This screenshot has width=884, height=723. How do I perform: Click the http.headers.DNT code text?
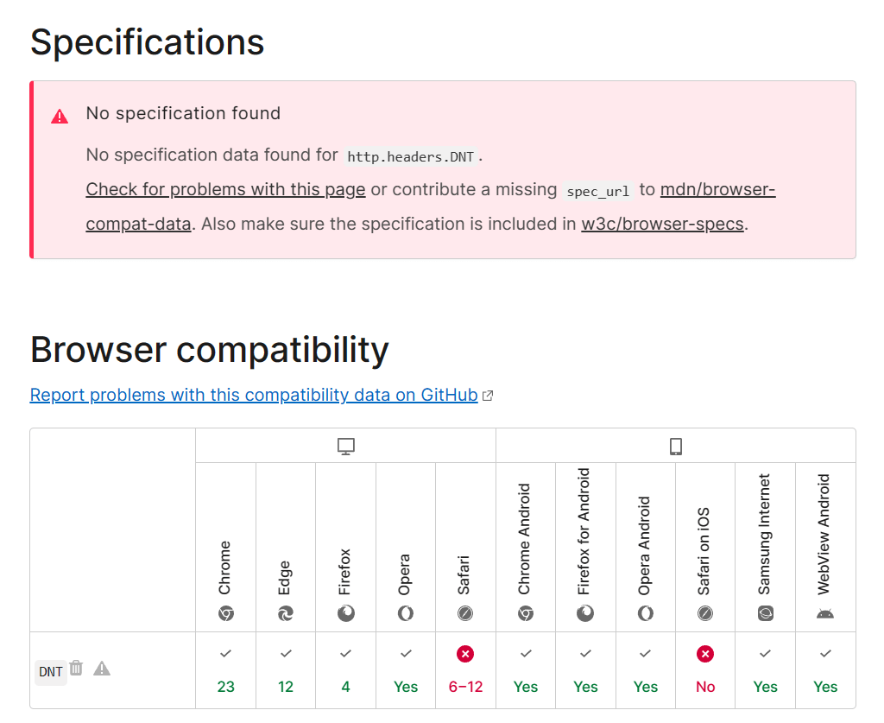click(x=410, y=157)
